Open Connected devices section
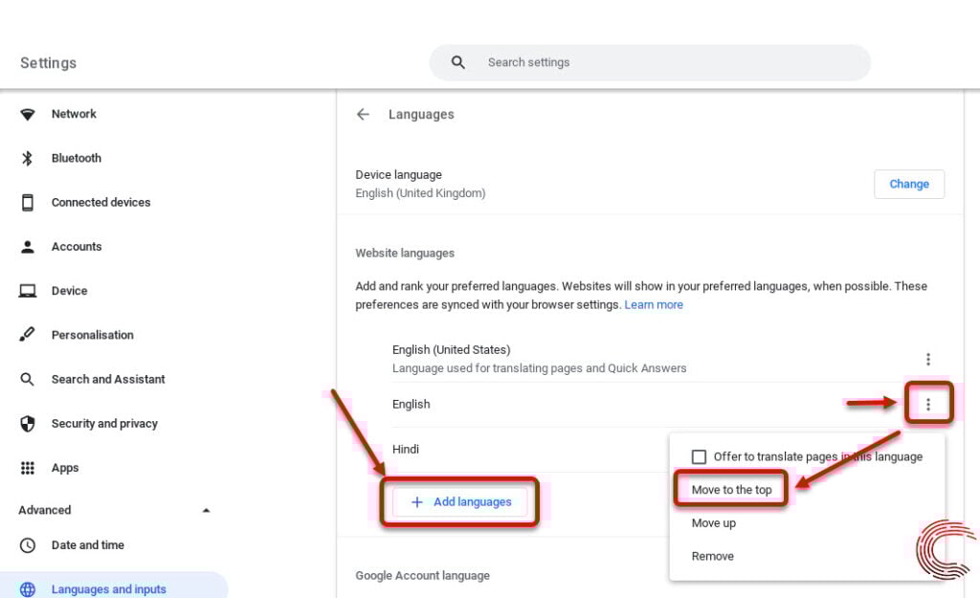Image resolution: width=980 pixels, height=598 pixels. (100, 203)
